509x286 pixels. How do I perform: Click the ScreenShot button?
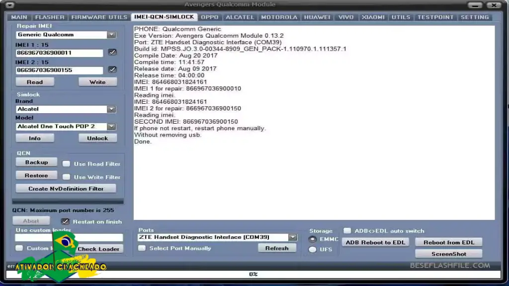point(449,254)
